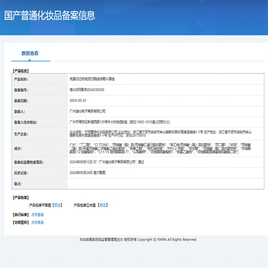The image size is (268, 268).
Task: Open 预览 link for 产品包装立体图
Action: tap(103, 205)
